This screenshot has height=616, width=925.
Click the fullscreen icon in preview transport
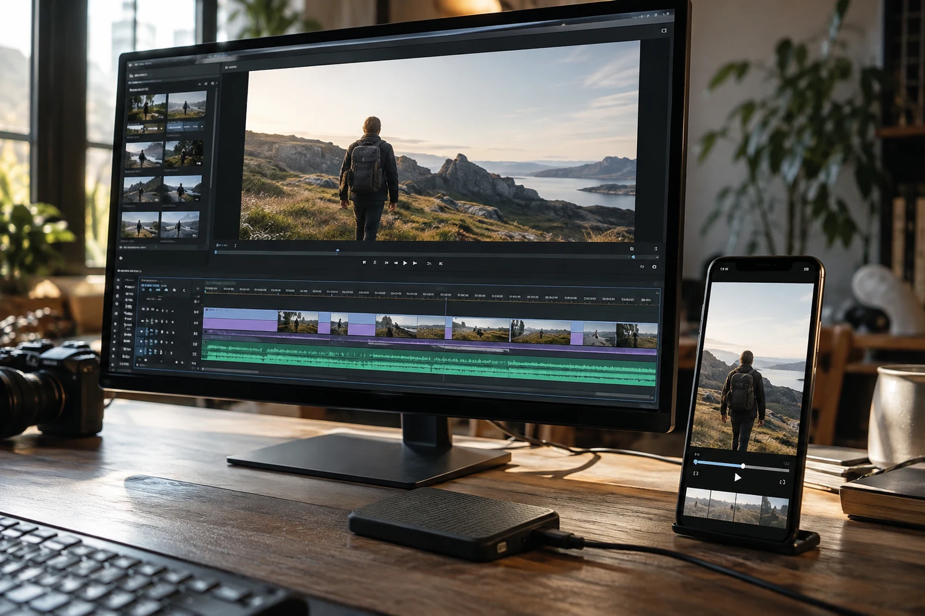point(441,263)
